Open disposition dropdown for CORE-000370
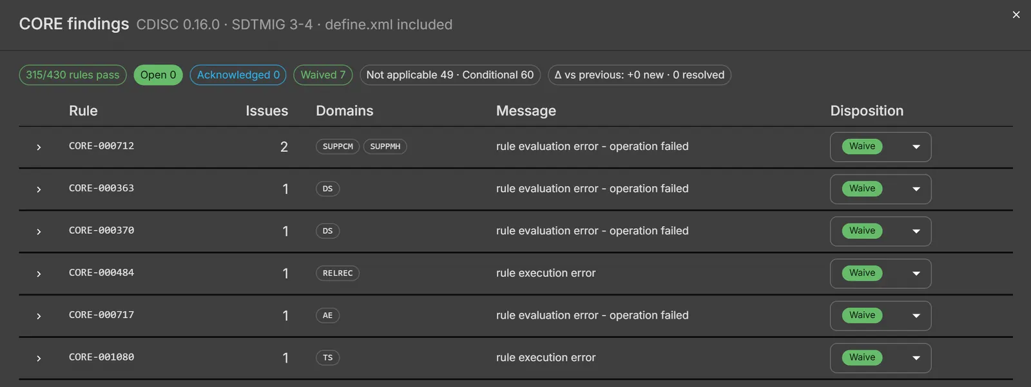1031x387 pixels. [x=880, y=231]
